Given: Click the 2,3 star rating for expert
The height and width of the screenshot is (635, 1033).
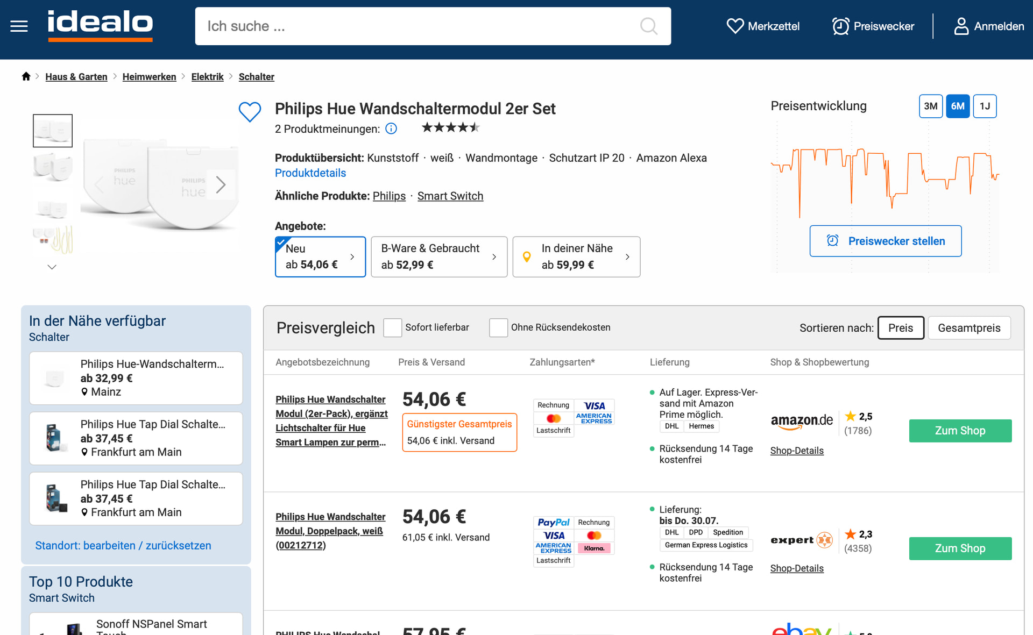Looking at the screenshot, I should click(x=858, y=534).
